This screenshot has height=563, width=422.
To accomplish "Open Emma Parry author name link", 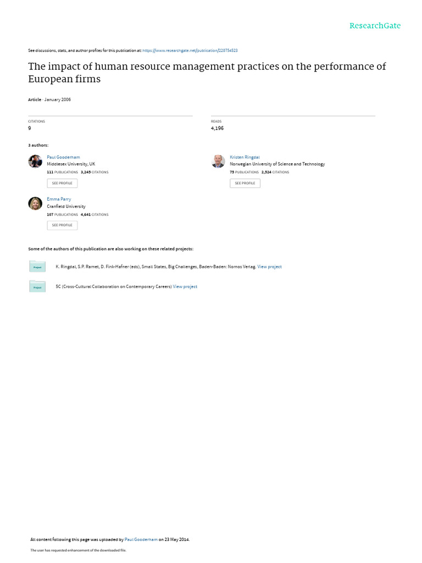I will [59, 199].
